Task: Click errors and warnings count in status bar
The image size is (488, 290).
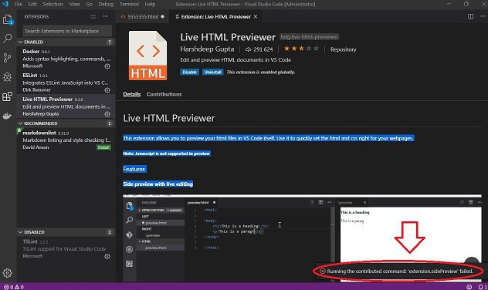Action: coord(14,287)
